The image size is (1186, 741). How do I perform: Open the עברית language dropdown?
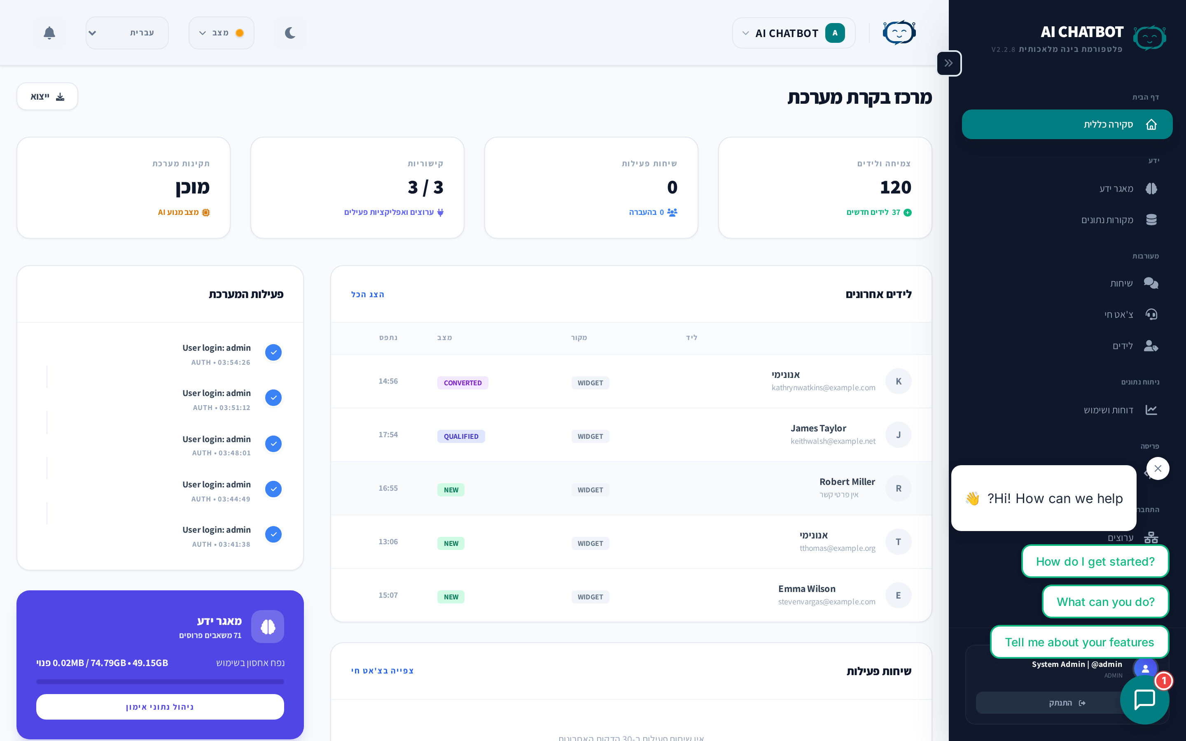coord(127,33)
